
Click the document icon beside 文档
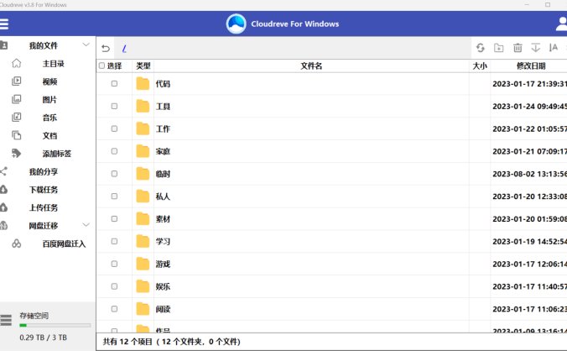[16, 135]
